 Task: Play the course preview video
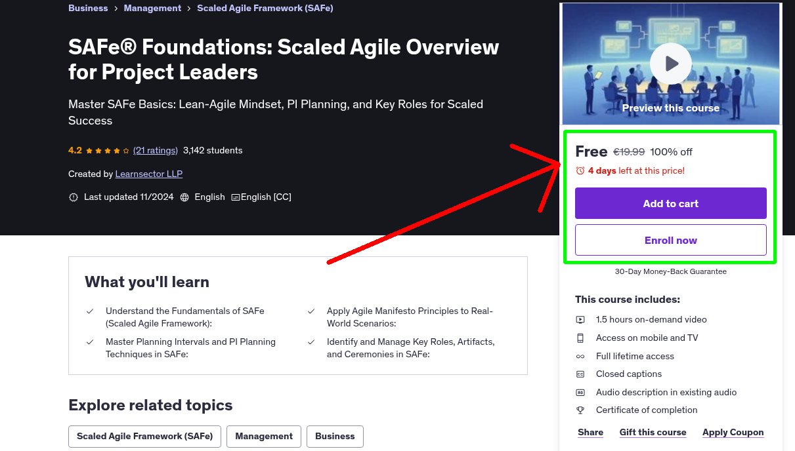[670, 64]
